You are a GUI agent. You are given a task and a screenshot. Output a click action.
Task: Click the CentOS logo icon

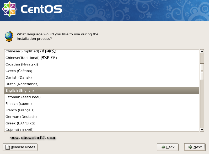pyautogui.click(x=10, y=9)
